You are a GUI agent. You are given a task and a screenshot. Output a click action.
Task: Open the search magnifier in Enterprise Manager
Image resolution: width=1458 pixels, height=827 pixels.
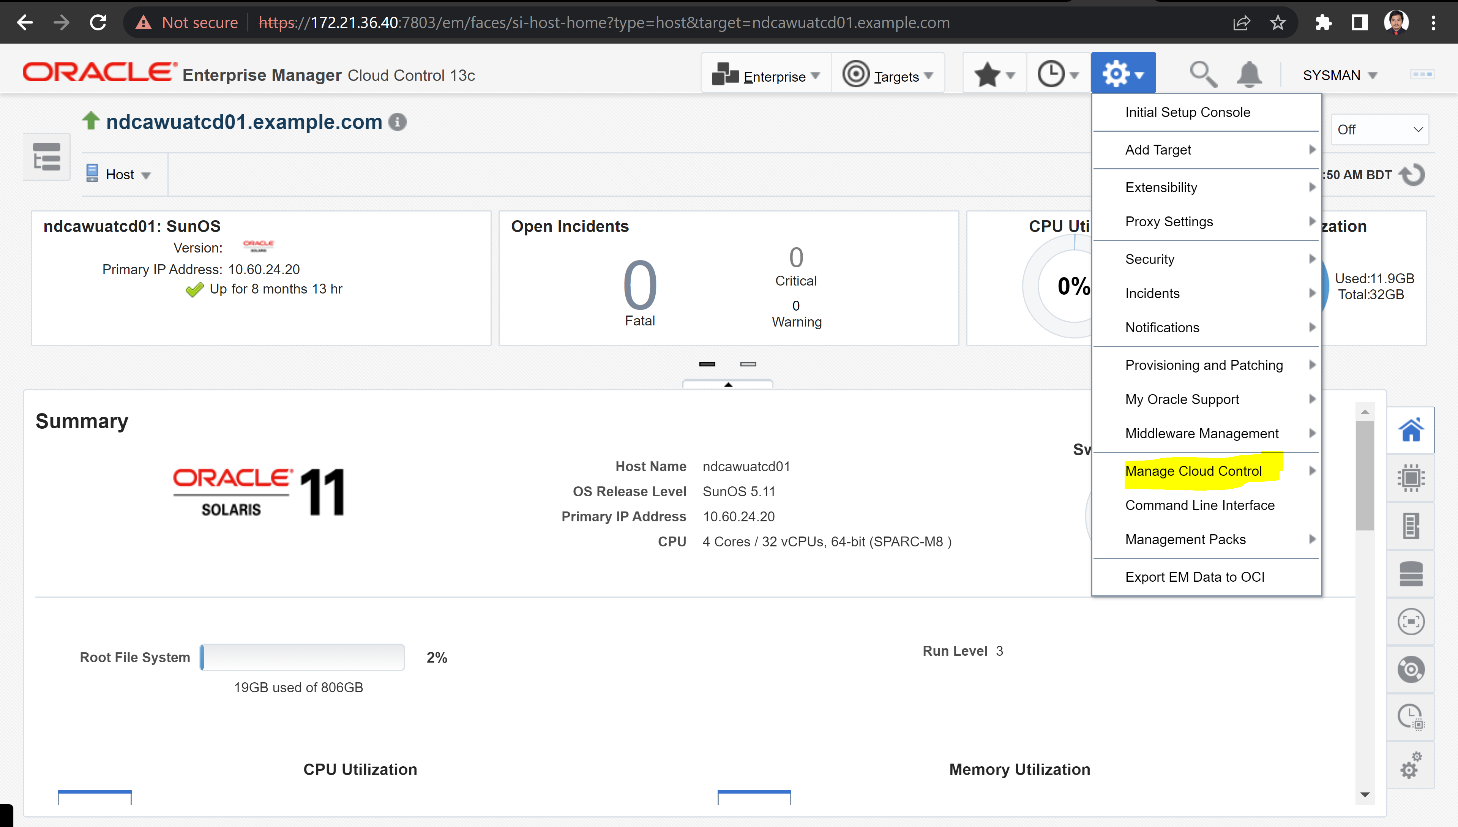[x=1203, y=74]
